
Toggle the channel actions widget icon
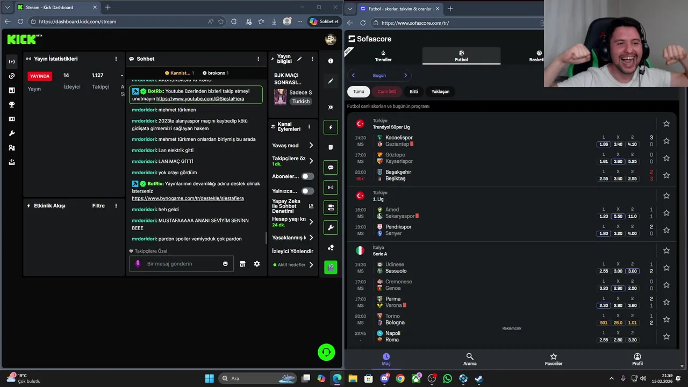(331, 207)
